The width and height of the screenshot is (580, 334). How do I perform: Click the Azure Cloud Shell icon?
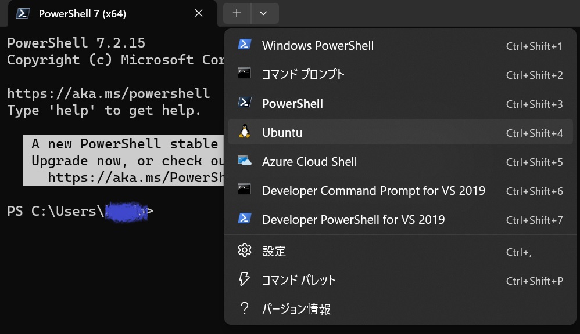pos(244,161)
